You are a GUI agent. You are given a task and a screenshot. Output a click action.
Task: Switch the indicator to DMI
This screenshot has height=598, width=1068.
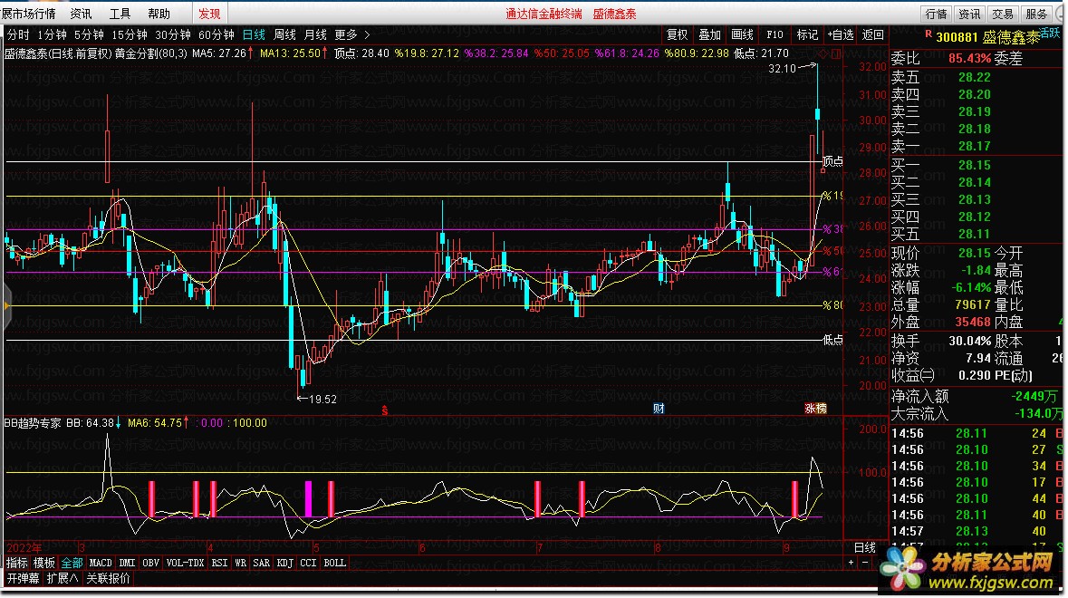click(x=128, y=563)
